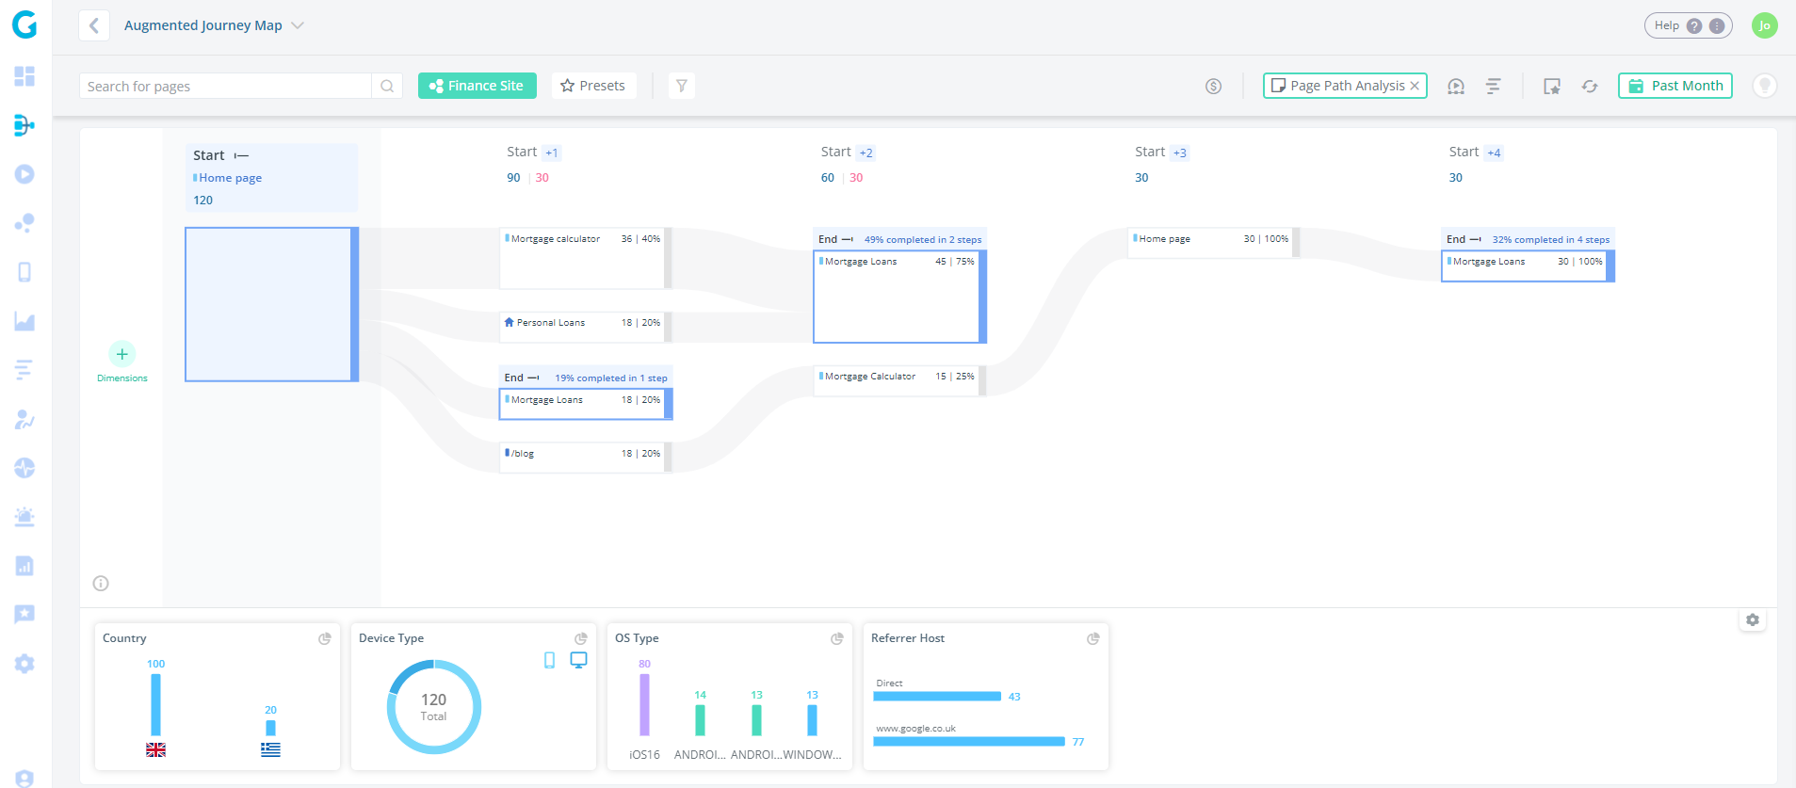This screenshot has width=1796, height=788.
Task: Click the info icon at bottom left of map
Action: [x=101, y=584]
